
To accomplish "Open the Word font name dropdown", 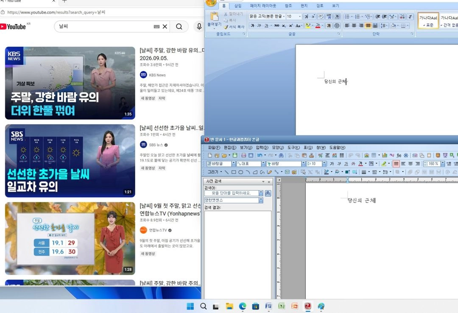I will point(284,17).
